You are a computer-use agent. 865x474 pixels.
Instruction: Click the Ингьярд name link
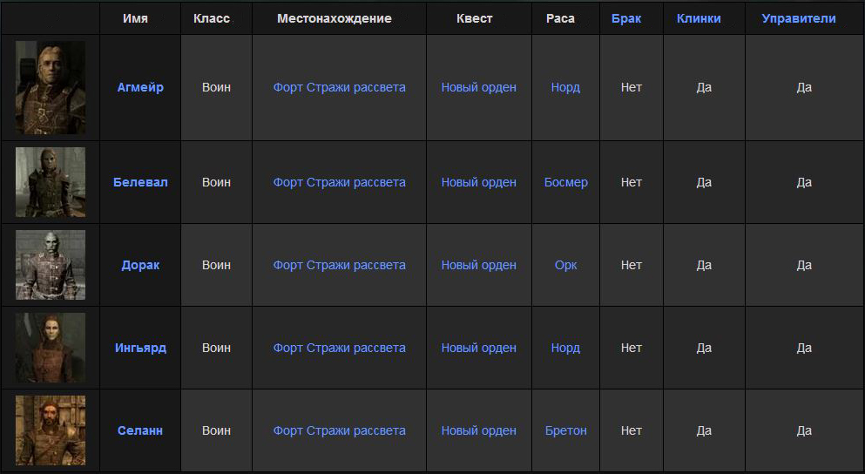pyautogui.click(x=140, y=348)
